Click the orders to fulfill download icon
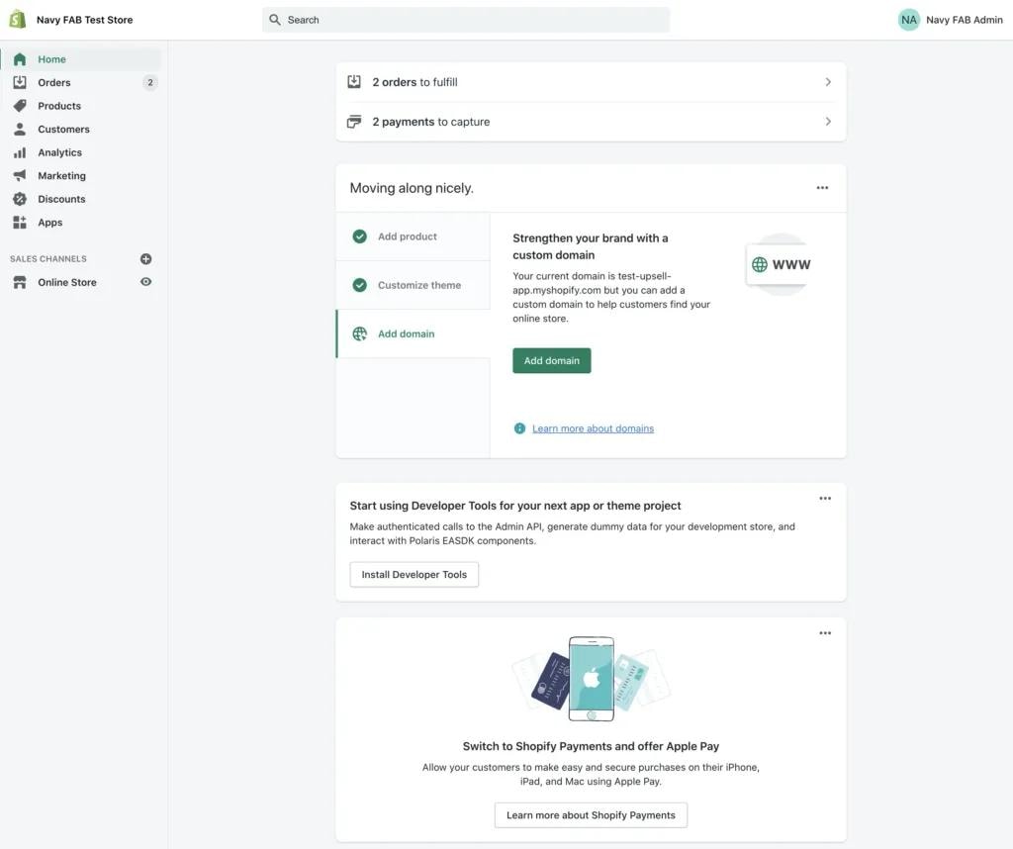 coord(354,81)
